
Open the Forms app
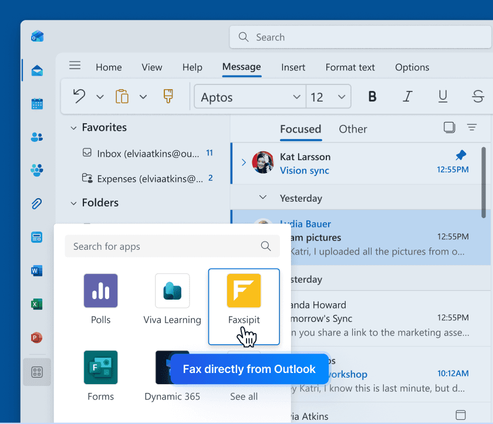(x=100, y=376)
